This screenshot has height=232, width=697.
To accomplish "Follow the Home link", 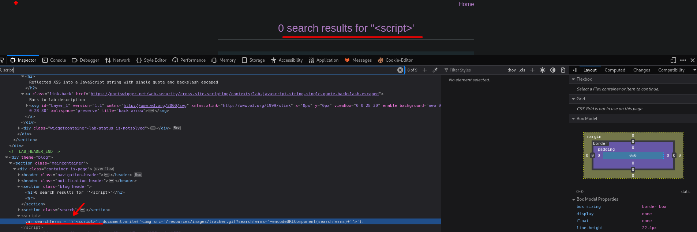I will pos(466,4).
